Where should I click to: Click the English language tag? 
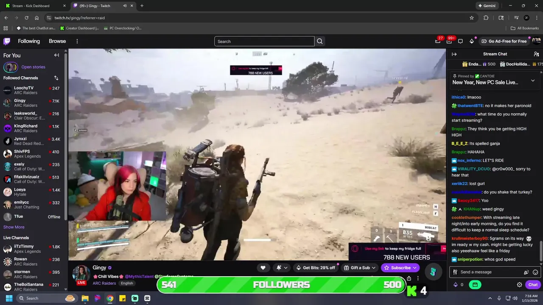127,283
